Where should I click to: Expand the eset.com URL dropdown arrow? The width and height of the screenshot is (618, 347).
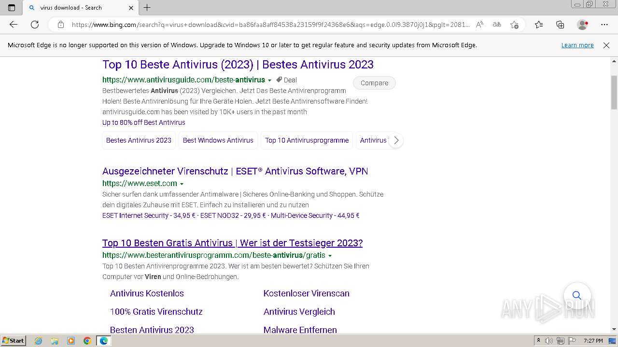click(x=182, y=184)
